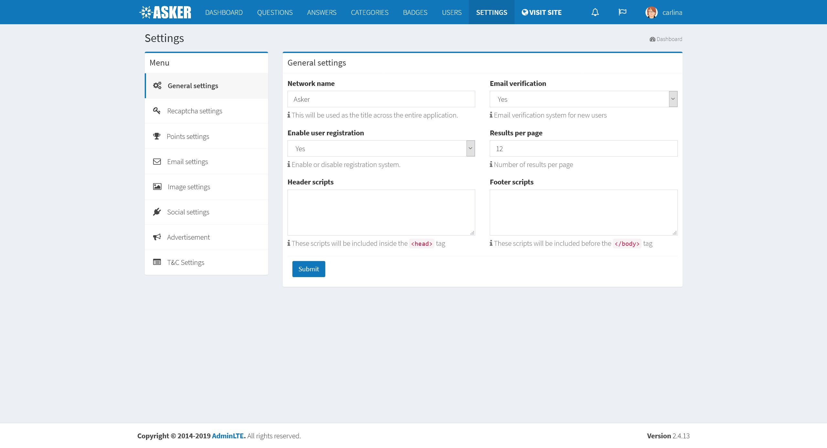The image size is (827, 448).
Task: Focus the Network name input field
Action: tap(381, 99)
